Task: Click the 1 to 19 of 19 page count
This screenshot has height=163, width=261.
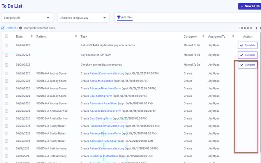Action: coord(245,28)
